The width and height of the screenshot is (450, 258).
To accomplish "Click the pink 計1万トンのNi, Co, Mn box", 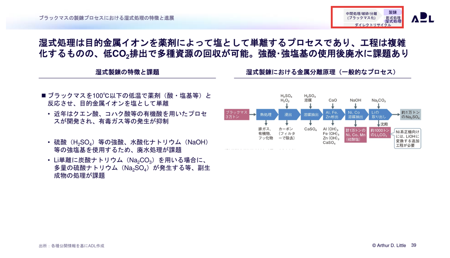I will click(x=355, y=135).
